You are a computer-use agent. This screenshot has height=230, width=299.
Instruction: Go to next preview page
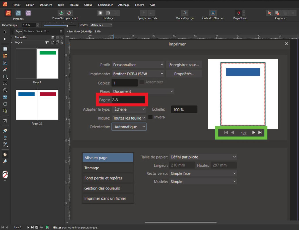pos(254,133)
